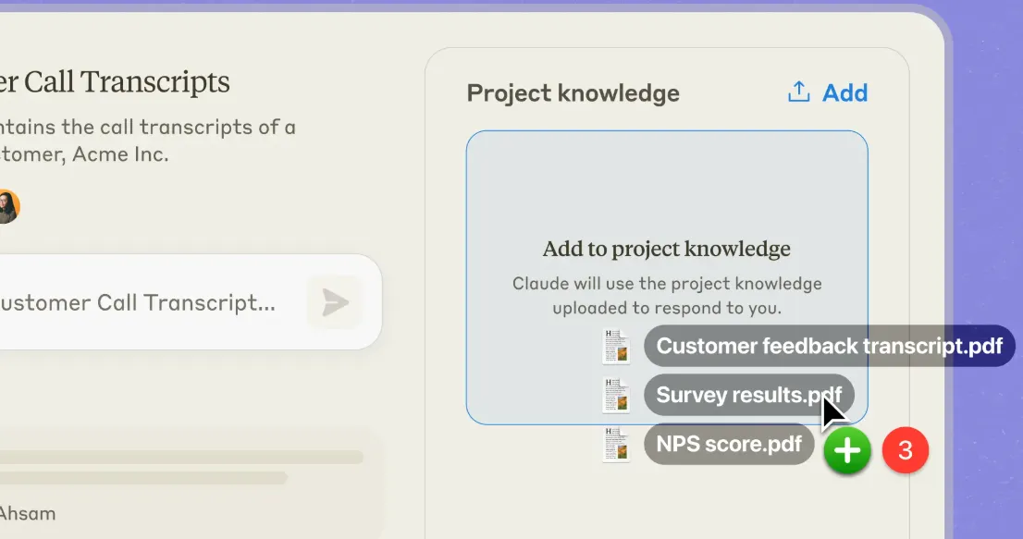The width and height of the screenshot is (1023, 539).
Task: Click the NPS score.pdf file icon
Action: tap(616, 445)
